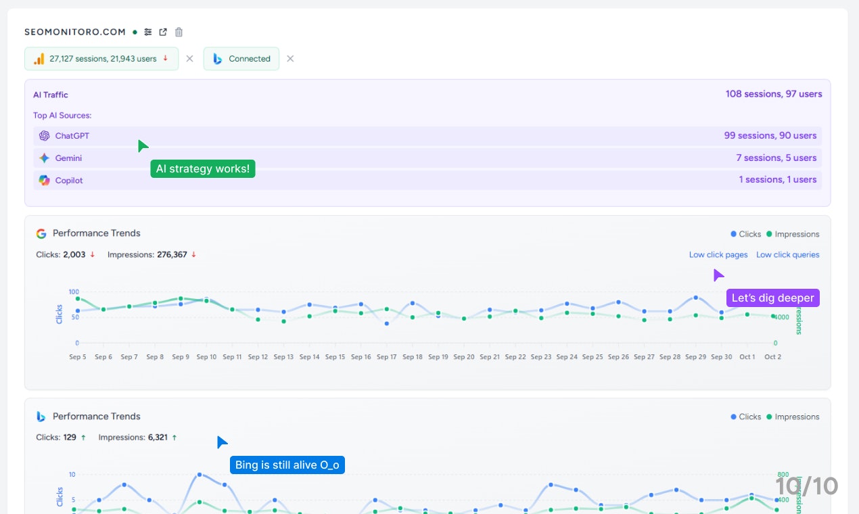Click the trash icon to delete site

(x=179, y=32)
